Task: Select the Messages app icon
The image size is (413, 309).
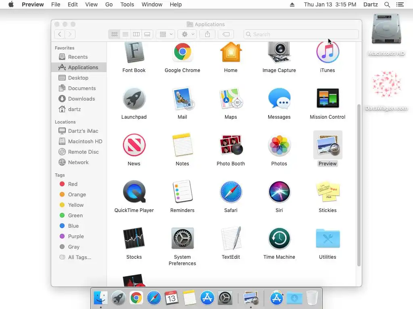Action: coord(279,99)
